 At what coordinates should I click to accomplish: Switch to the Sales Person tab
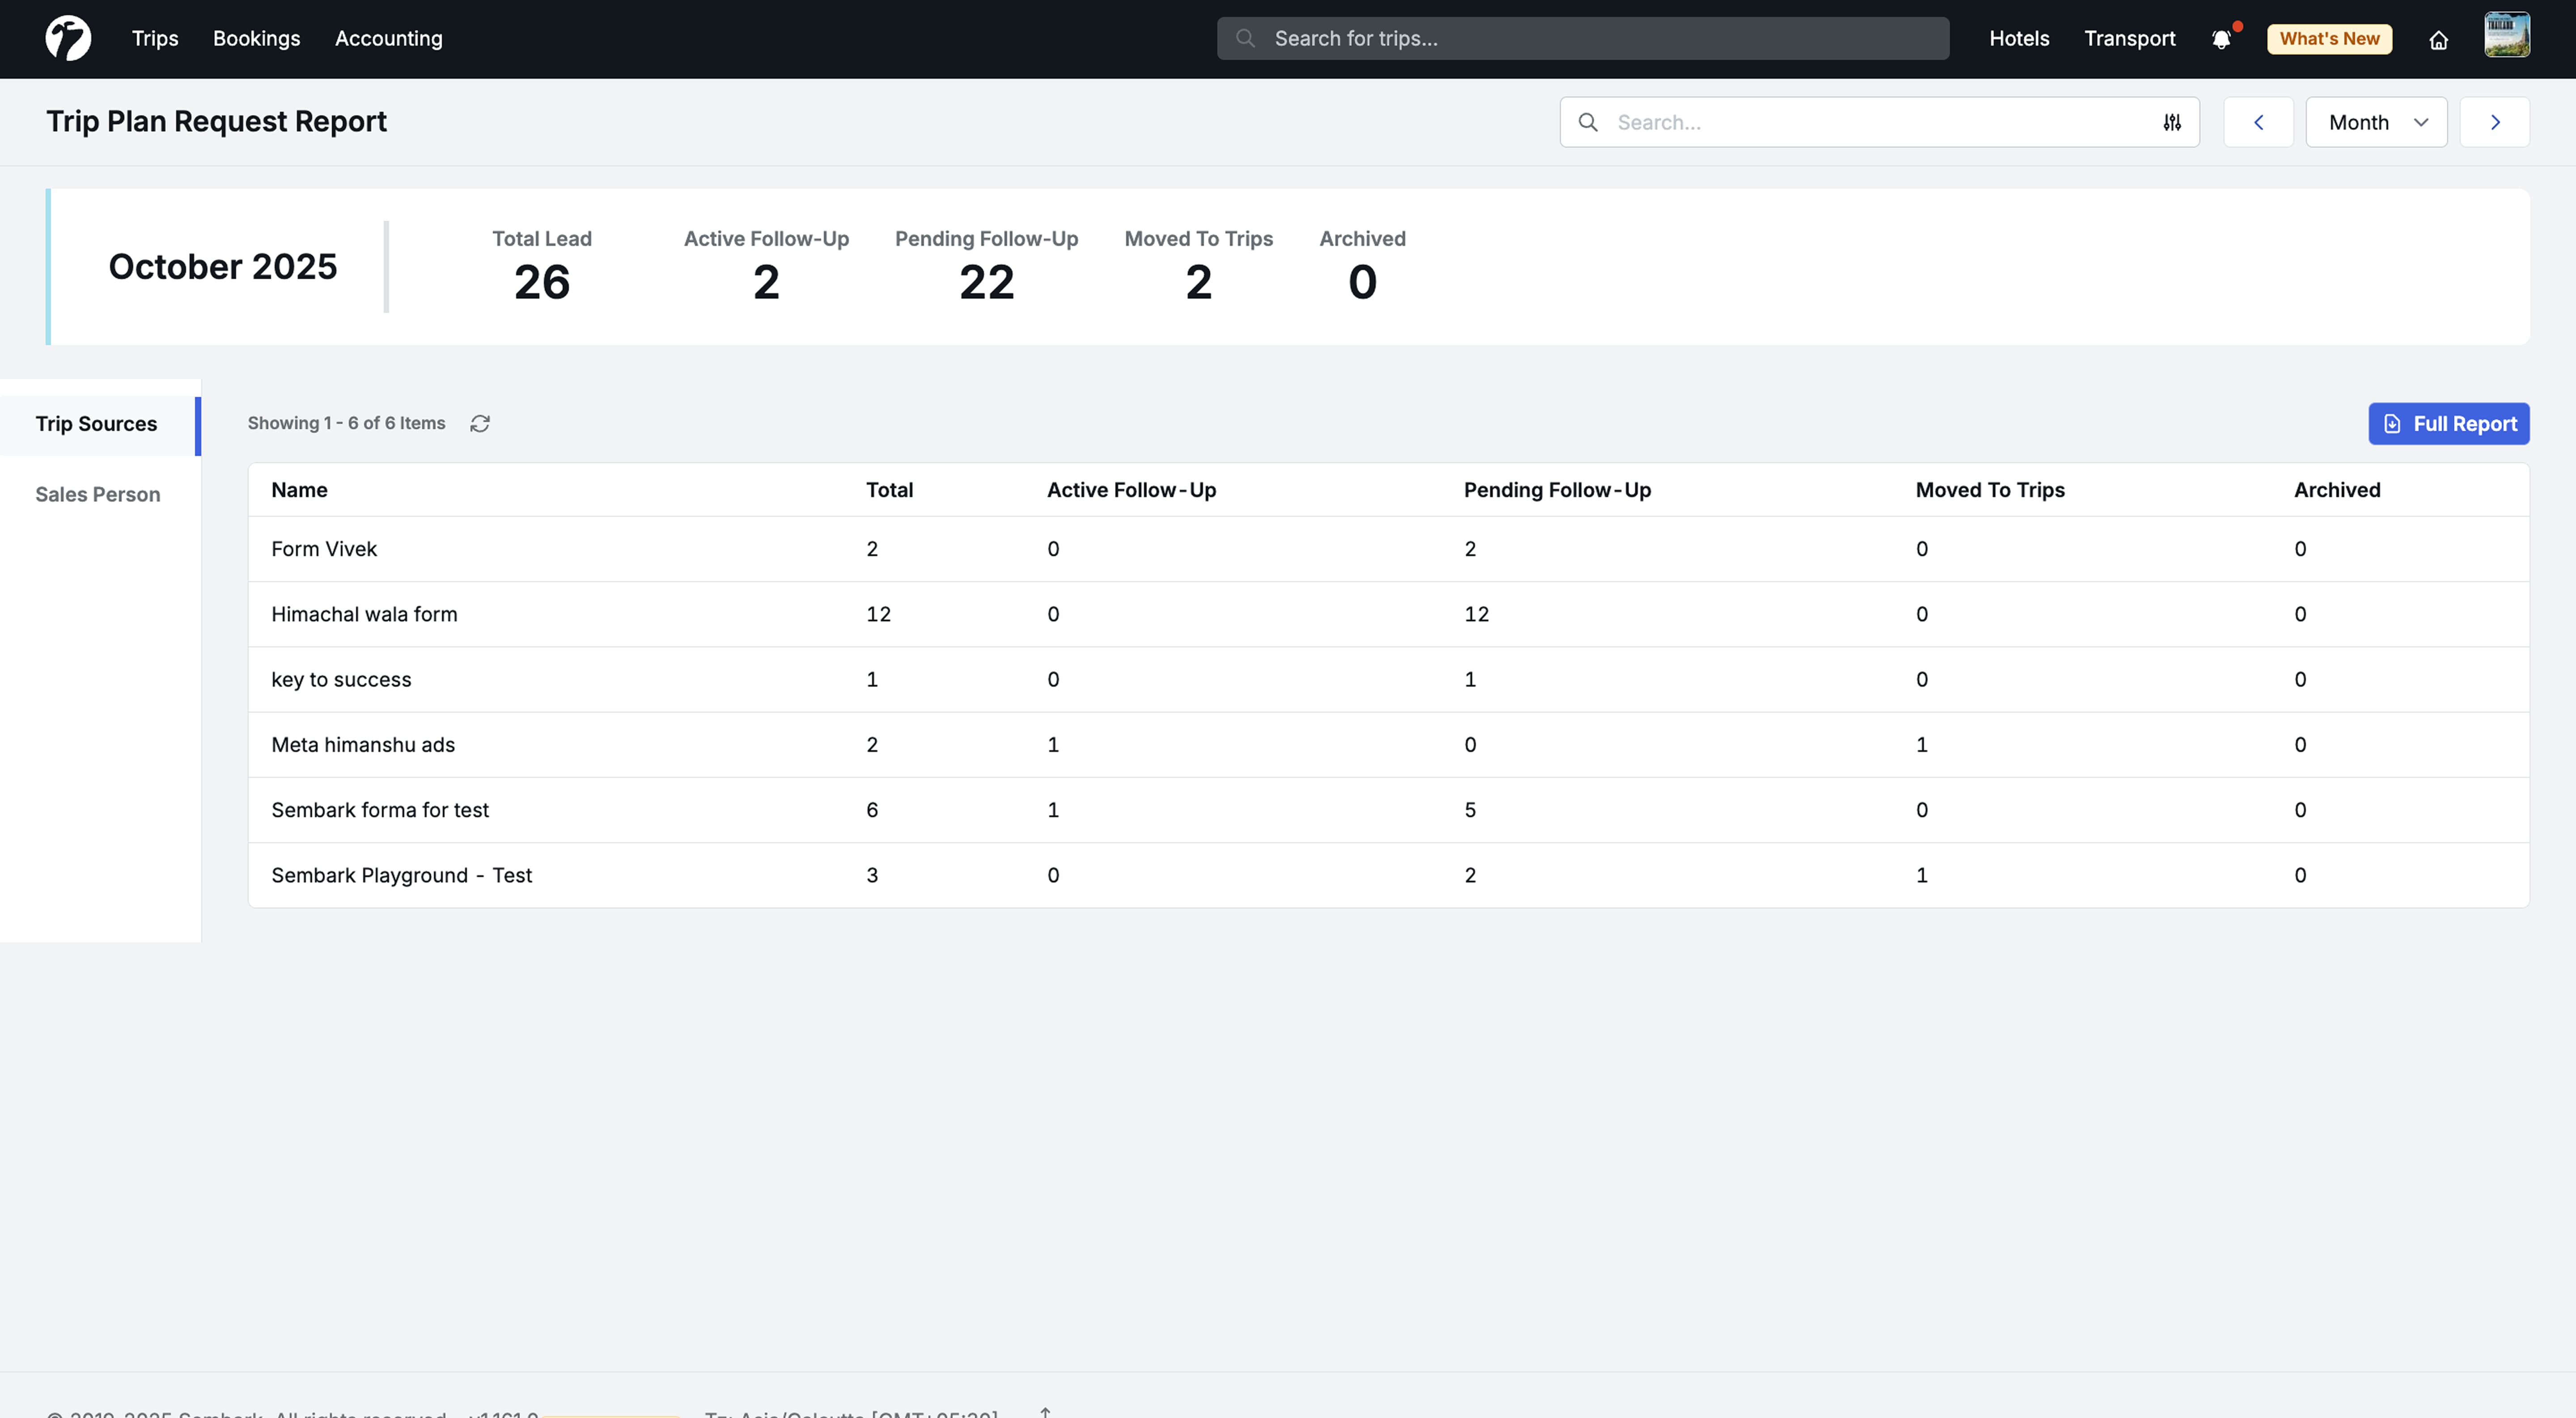tap(97, 494)
